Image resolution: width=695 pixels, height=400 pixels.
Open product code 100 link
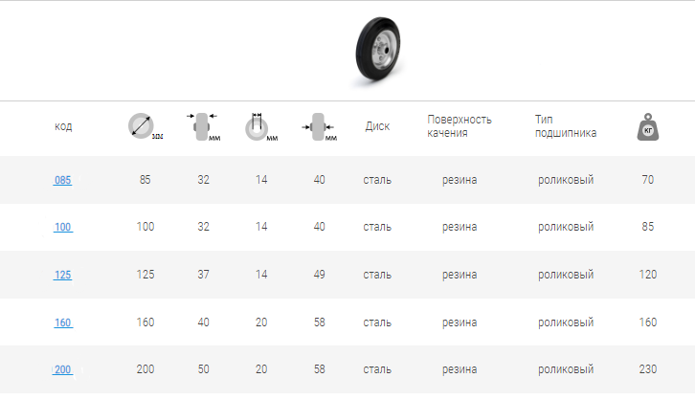(x=62, y=228)
